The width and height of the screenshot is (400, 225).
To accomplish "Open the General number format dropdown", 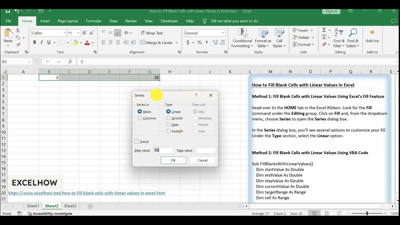I will (x=223, y=33).
